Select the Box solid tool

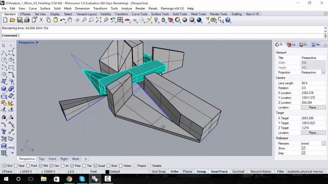tap(4, 88)
